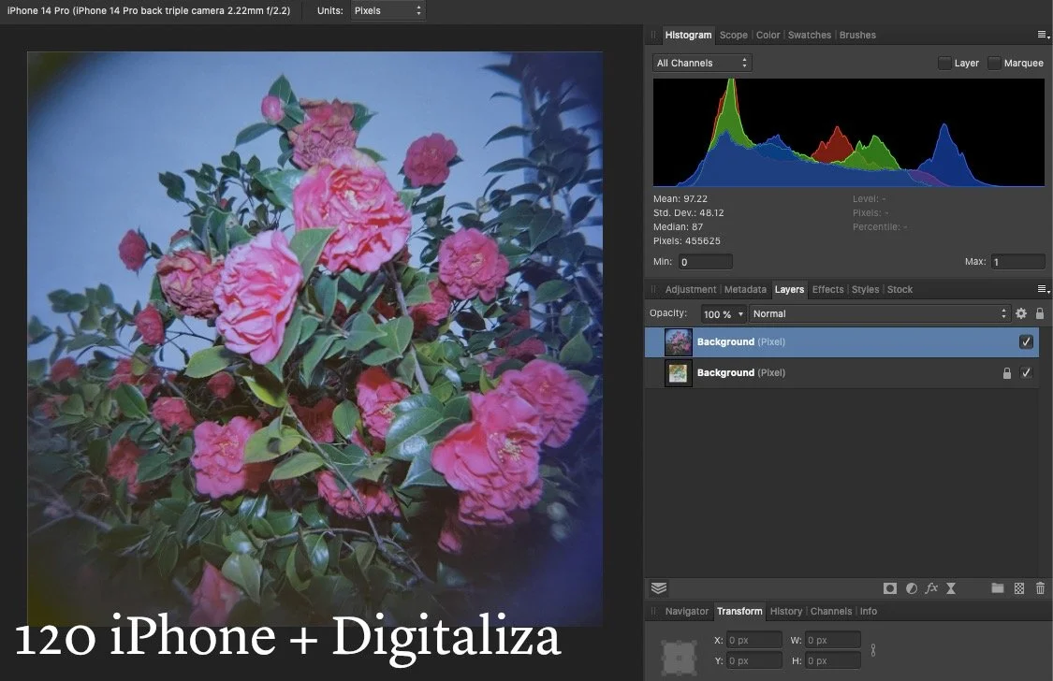The image size is (1053, 681).
Task: Click the Y position field in Transform
Action: pyautogui.click(x=754, y=660)
